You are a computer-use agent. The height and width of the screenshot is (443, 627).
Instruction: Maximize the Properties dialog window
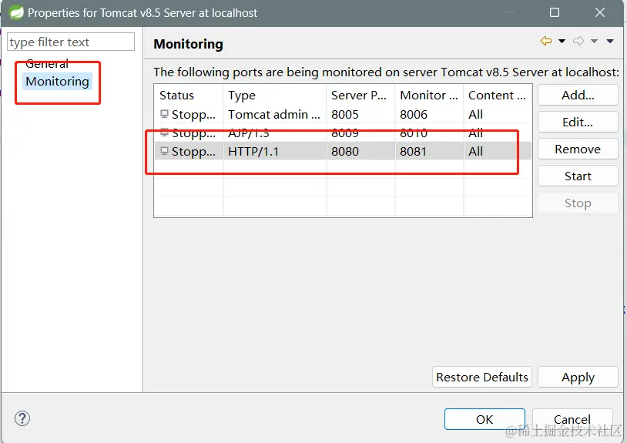(x=555, y=12)
